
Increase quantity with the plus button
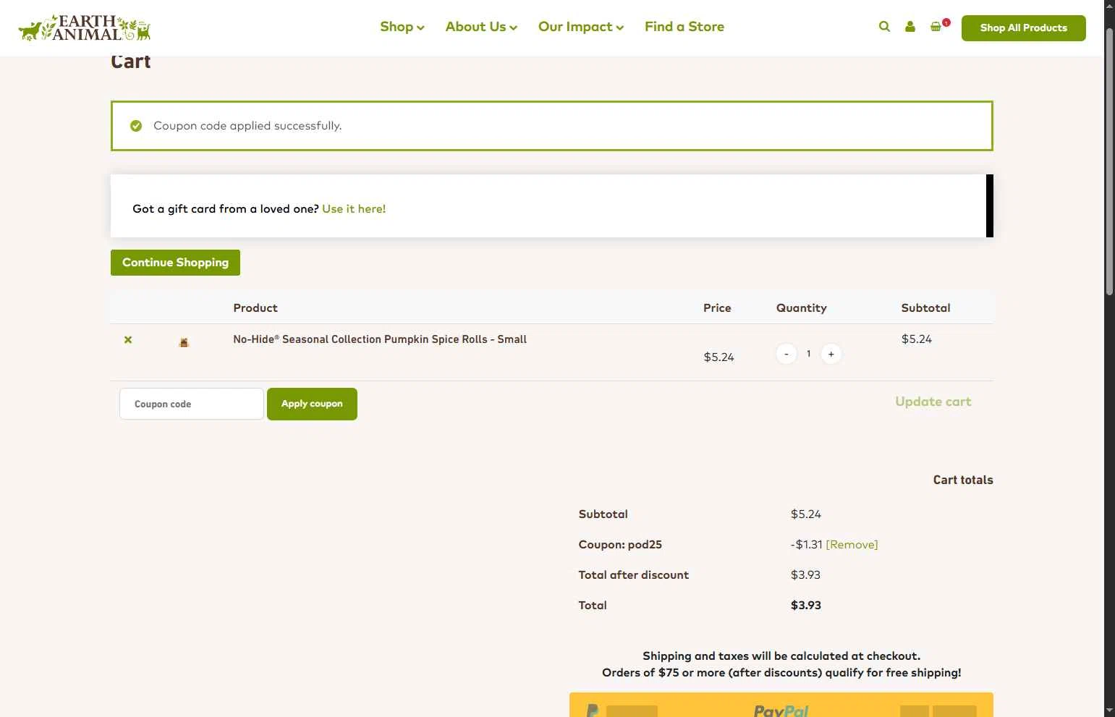tap(831, 354)
